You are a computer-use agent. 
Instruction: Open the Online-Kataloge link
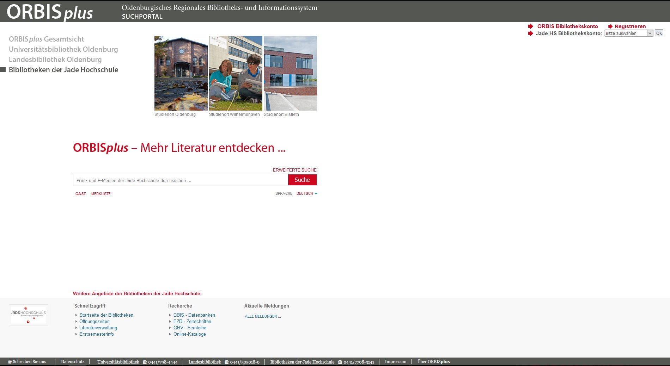tap(190, 334)
